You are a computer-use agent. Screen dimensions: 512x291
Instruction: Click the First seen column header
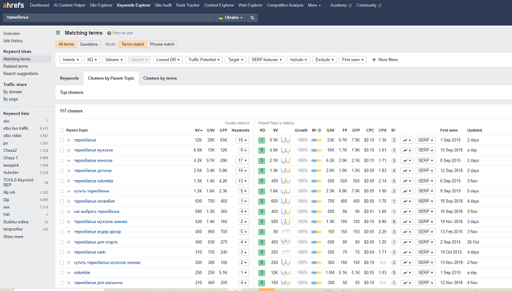pyautogui.click(x=449, y=130)
